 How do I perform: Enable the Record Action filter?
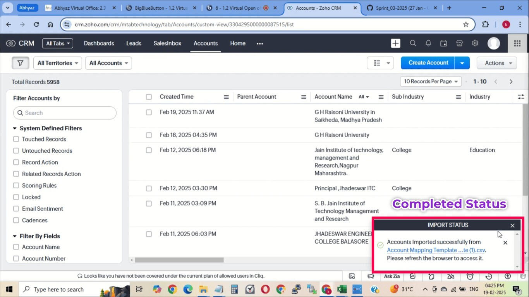point(16,162)
